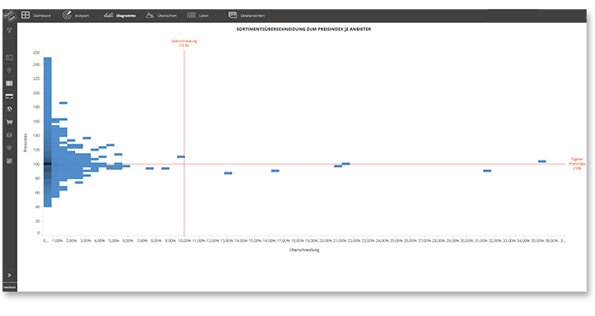Open the box package sidebar icon
595x316 pixels.
9,134
